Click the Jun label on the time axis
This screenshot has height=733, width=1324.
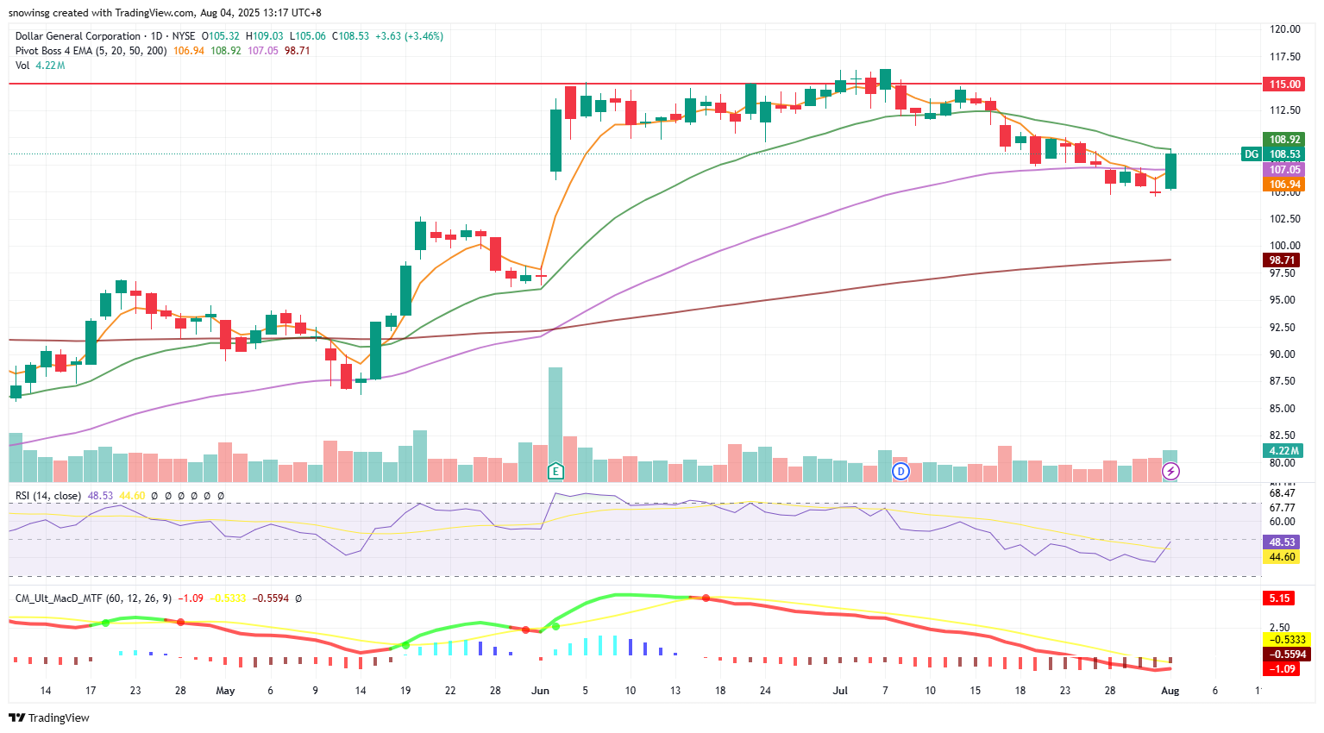point(540,691)
